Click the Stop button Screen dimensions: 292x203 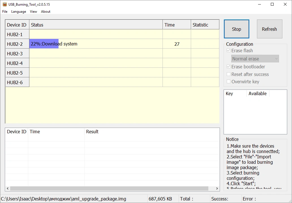coord(236,29)
